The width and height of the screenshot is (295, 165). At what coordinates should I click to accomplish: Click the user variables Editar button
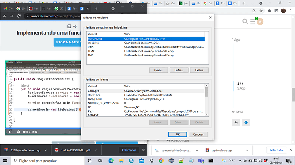click(x=179, y=70)
